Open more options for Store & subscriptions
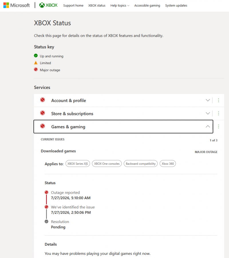Screen dimensions: 229x258 [218, 113]
